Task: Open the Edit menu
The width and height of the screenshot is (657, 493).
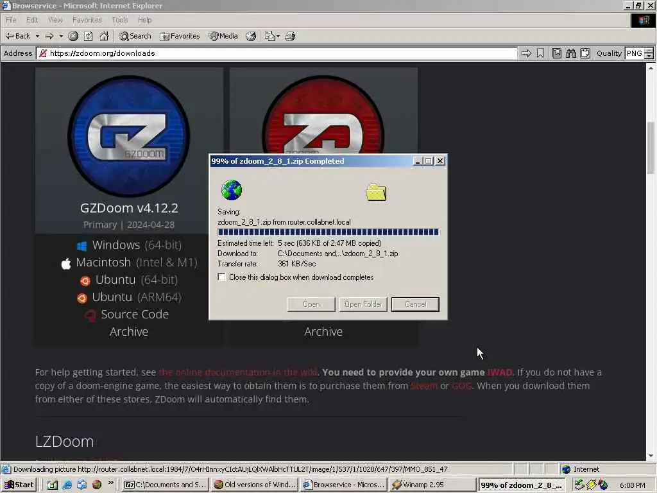Action: pyautogui.click(x=32, y=20)
